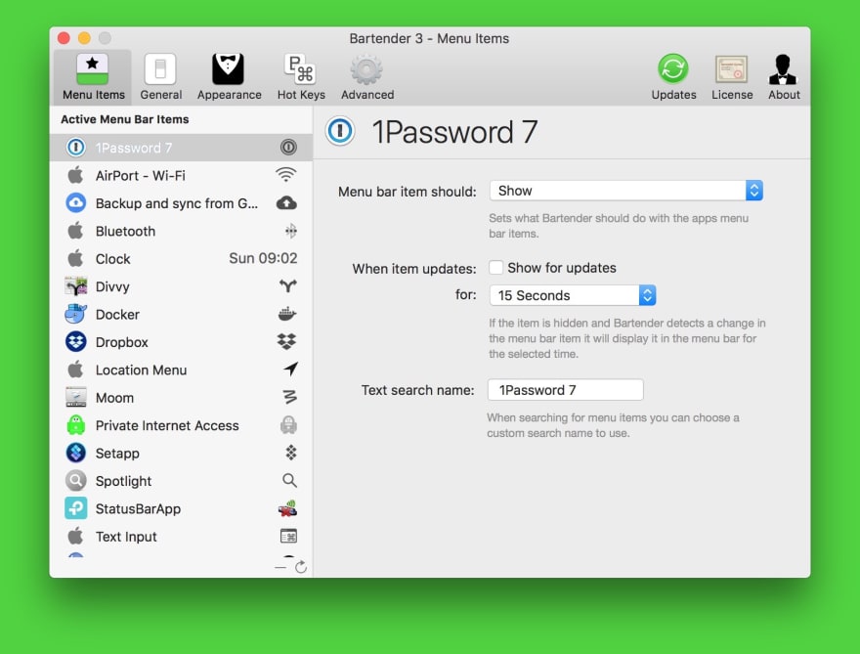The height and width of the screenshot is (654, 860).
Task: Select the Docker list item
Action: [x=181, y=315]
